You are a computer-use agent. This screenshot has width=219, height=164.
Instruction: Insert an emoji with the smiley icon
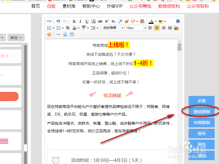pyautogui.click(x=49, y=34)
